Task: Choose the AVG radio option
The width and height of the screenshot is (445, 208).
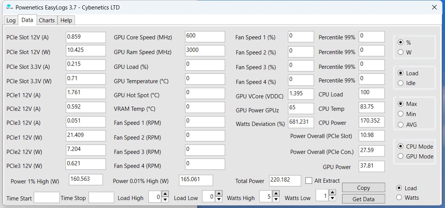Action: click(x=401, y=124)
